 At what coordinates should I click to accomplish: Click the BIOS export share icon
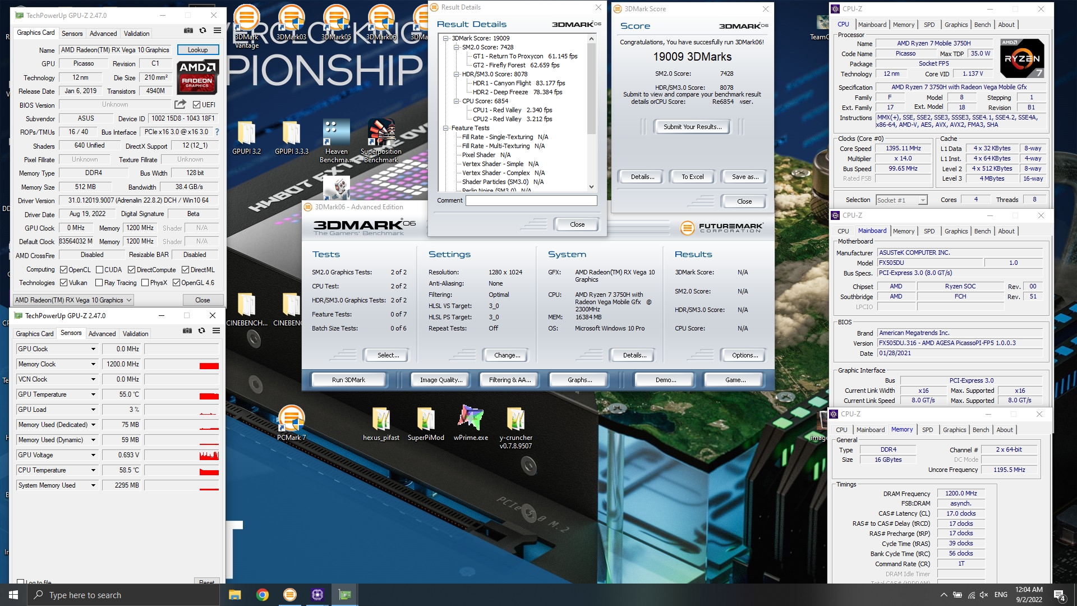coord(180,104)
